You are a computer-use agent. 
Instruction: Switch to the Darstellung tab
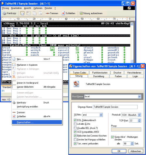click(99, 76)
